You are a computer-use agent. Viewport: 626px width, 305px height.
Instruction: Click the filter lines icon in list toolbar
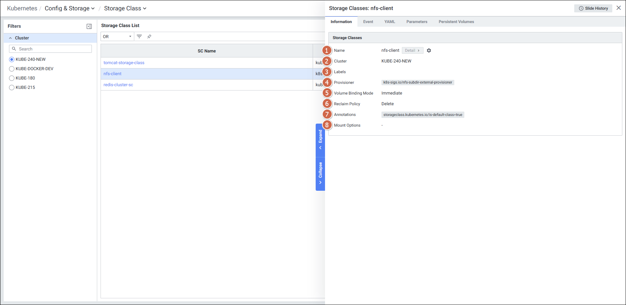pyautogui.click(x=139, y=36)
